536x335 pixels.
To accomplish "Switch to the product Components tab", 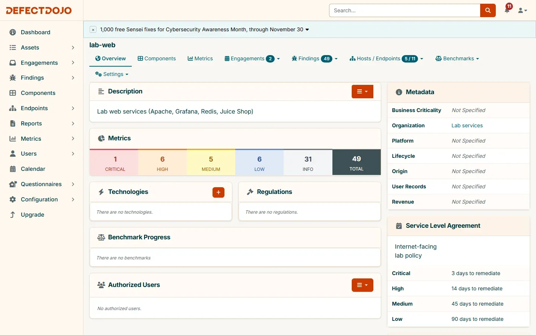I will coord(157,58).
